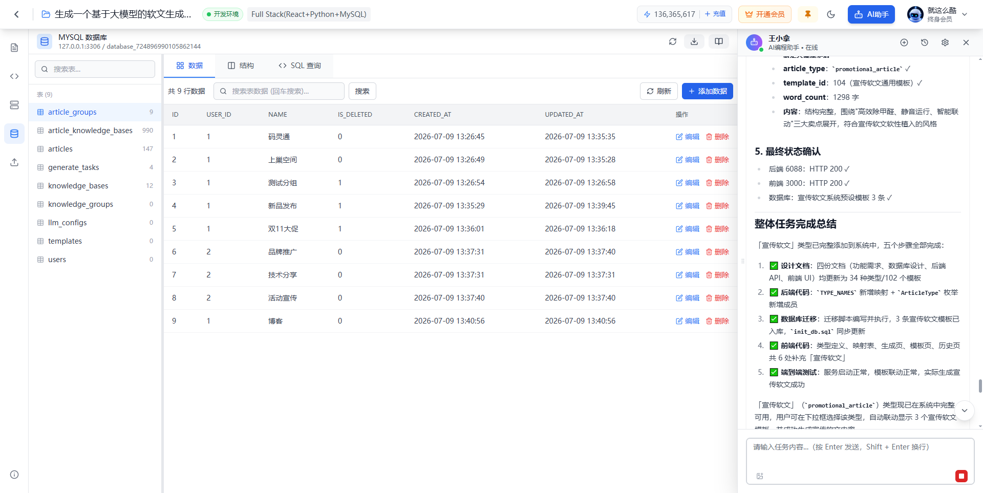Start new chat plus icon in assistant
The image size is (983, 493).
[904, 42]
